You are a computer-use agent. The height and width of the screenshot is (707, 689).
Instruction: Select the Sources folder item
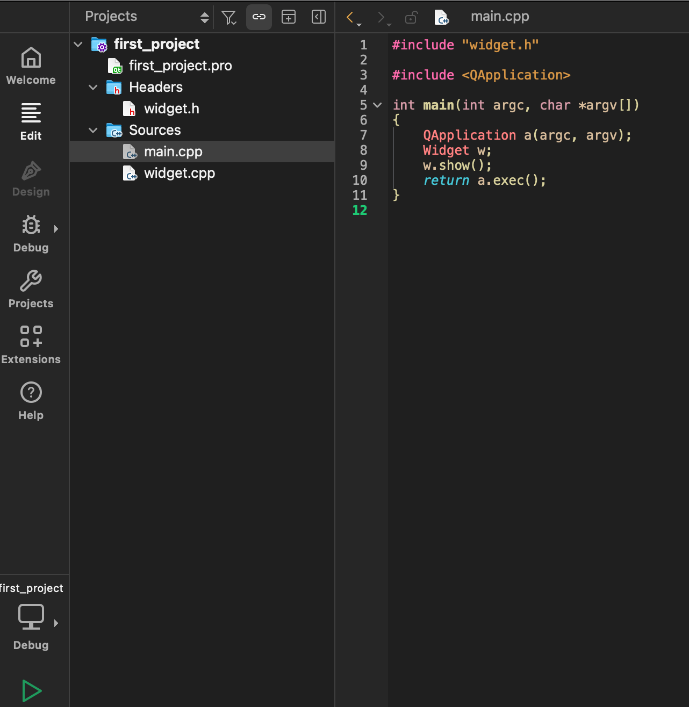click(155, 130)
